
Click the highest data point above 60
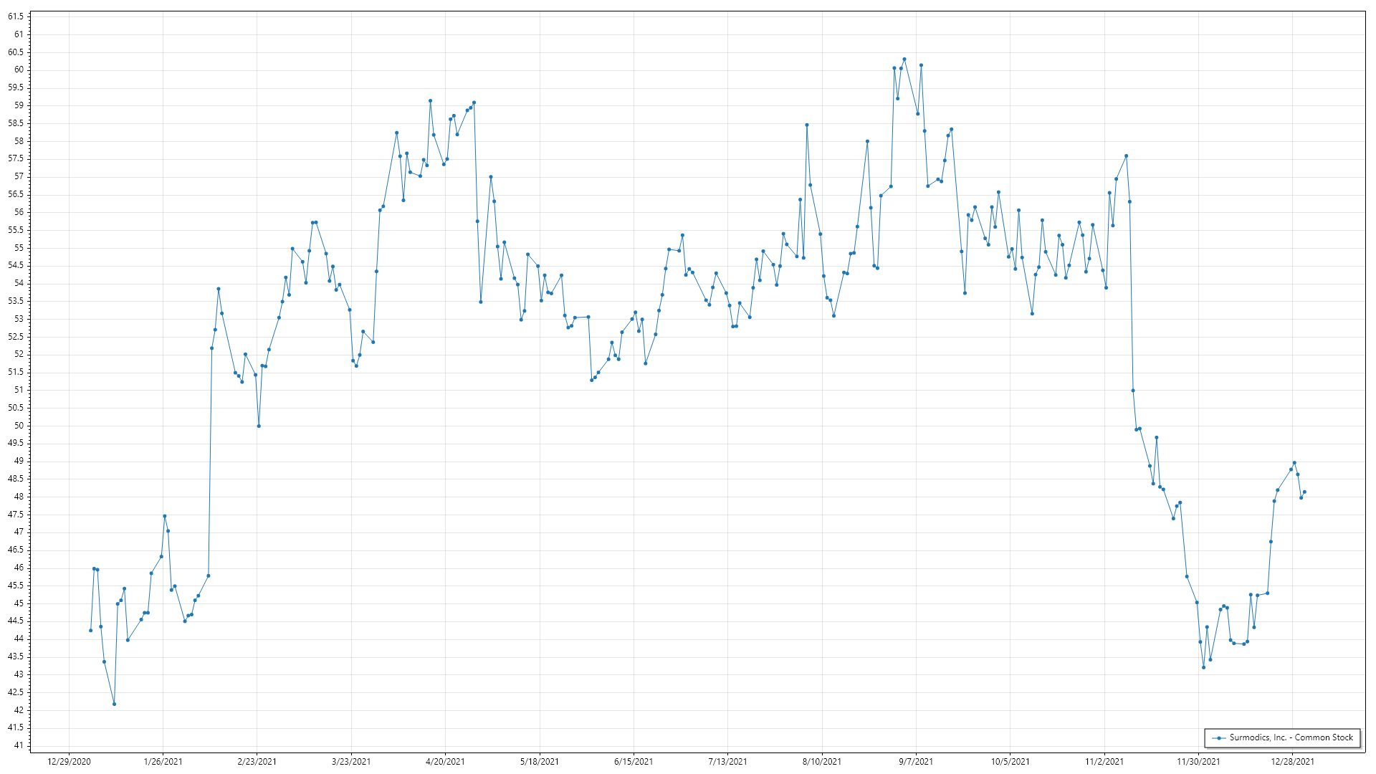(904, 59)
